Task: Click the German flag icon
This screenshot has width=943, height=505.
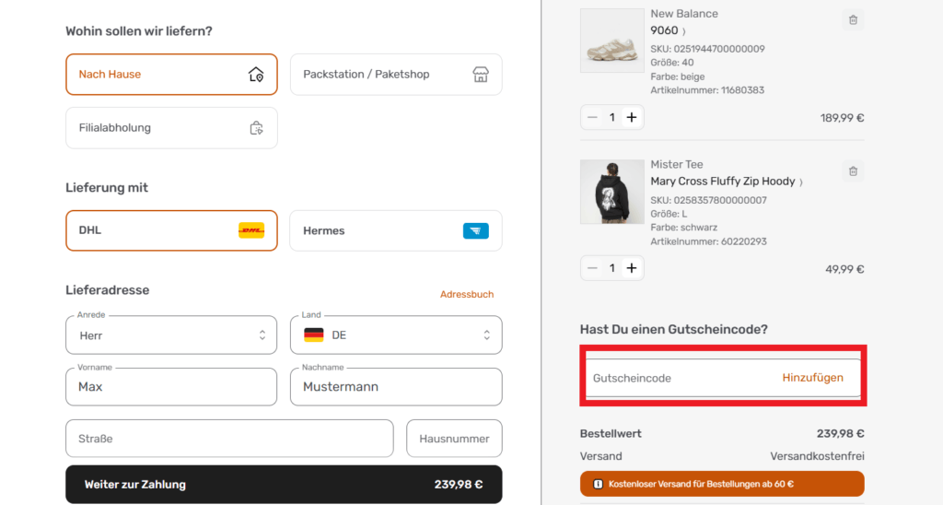Action: [x=314, y=335]
